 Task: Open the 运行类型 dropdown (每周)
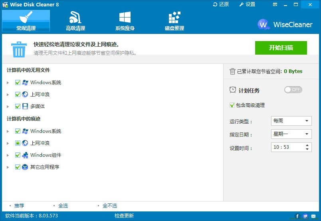pyautogui.click(x=291, y=121)
